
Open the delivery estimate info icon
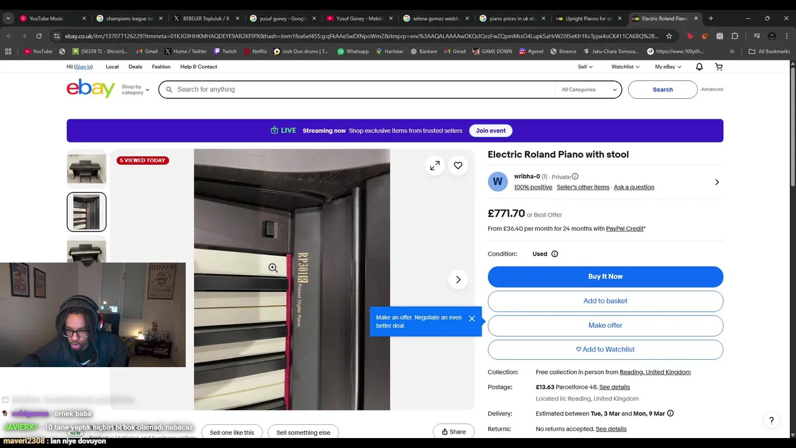click(670, 413)
